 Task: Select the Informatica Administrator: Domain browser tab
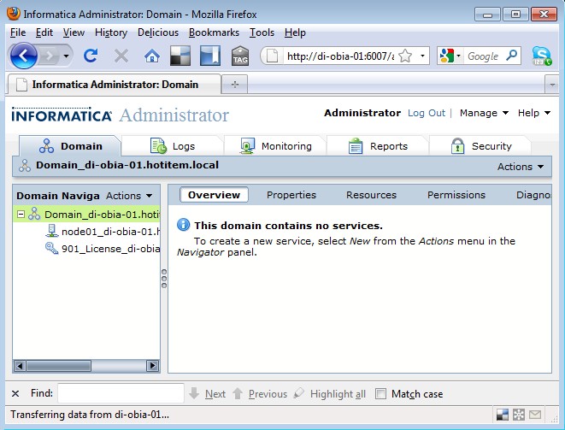(x=114, y=85)
